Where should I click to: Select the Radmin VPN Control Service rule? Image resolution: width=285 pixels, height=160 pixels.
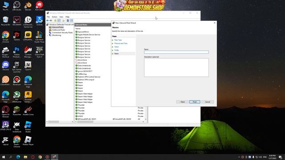[89, 77]
